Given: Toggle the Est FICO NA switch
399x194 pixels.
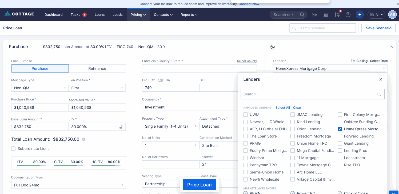Looking at the screenshot, I should 160,80.
